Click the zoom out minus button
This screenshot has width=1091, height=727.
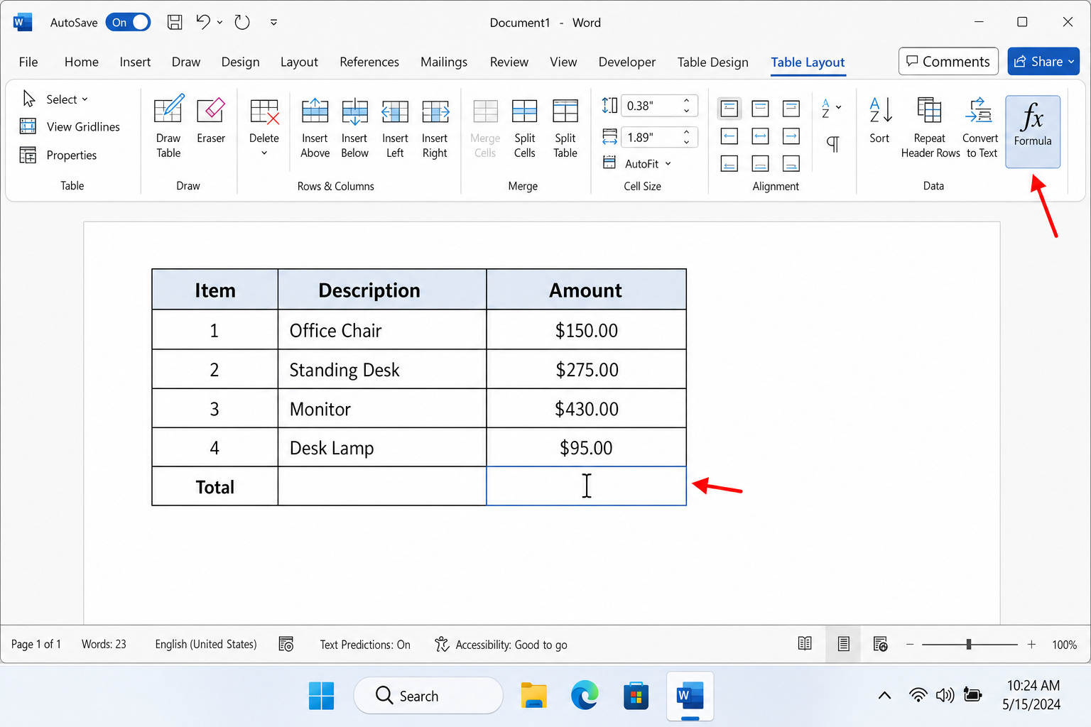point(909,644)
